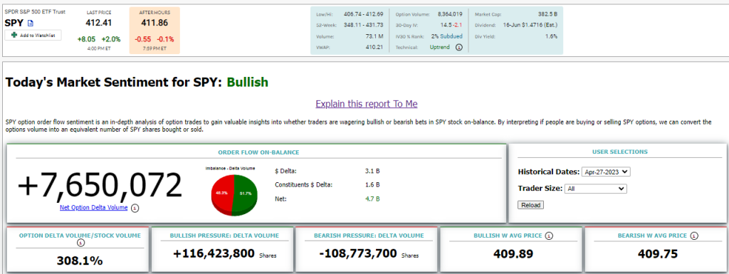
Task: Open the Explain this report To Me link
Action: pos(367,104)
